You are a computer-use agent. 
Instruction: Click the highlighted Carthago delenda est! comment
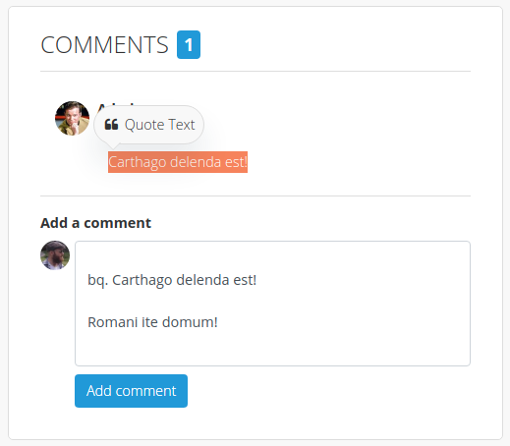point(178,162)
